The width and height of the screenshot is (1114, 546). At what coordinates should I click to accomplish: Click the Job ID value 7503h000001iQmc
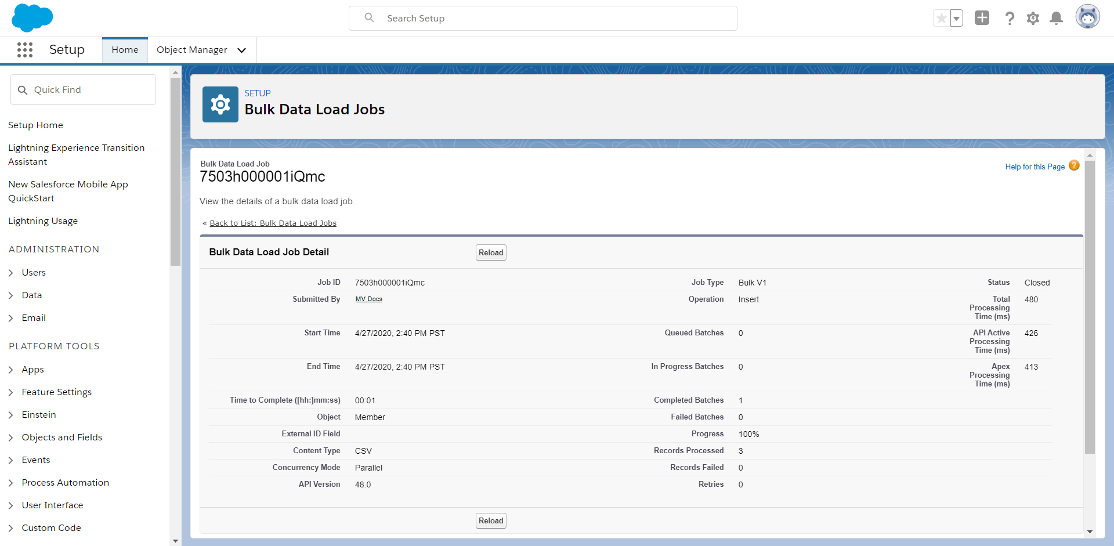(x=390, y=283)
